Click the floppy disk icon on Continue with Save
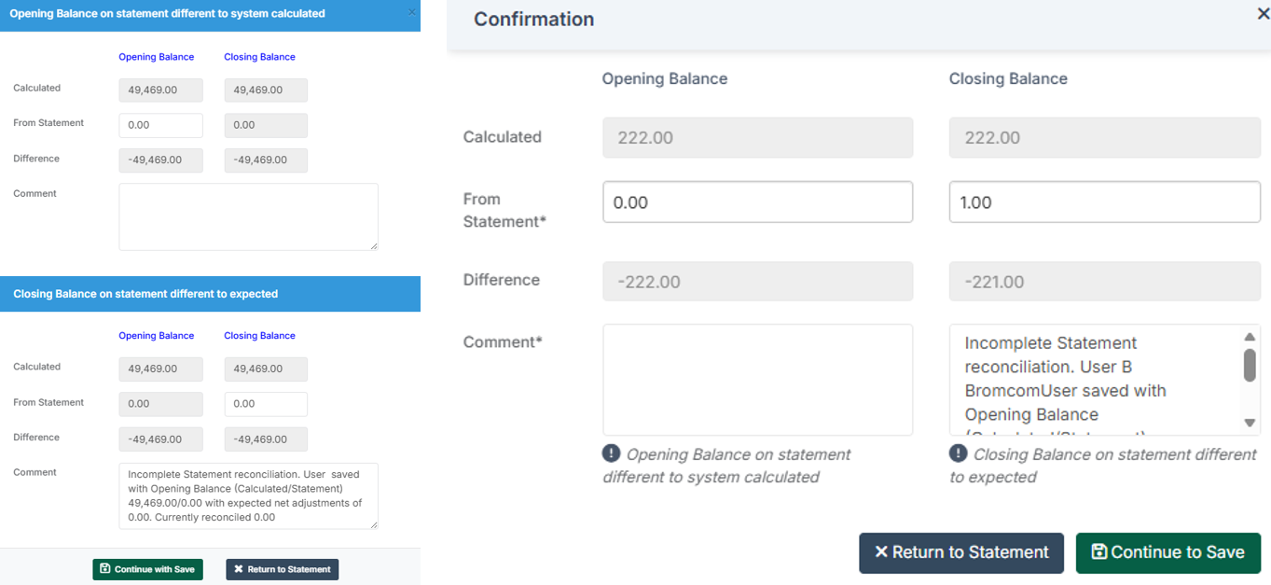Viewport: 1271px width, 585px height. click(x=105, y=569)
